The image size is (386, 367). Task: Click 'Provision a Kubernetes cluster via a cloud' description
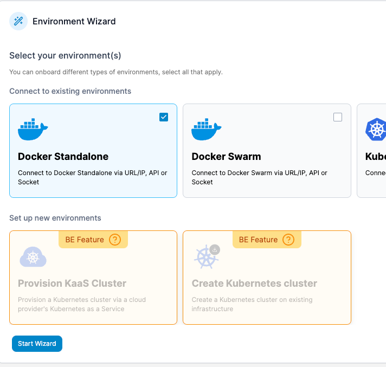82,304
